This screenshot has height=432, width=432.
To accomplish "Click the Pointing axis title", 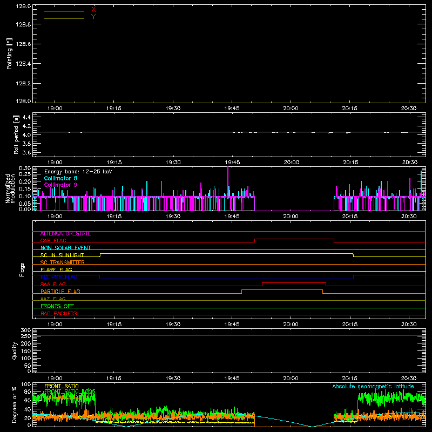I will click(x=10, y=53).
